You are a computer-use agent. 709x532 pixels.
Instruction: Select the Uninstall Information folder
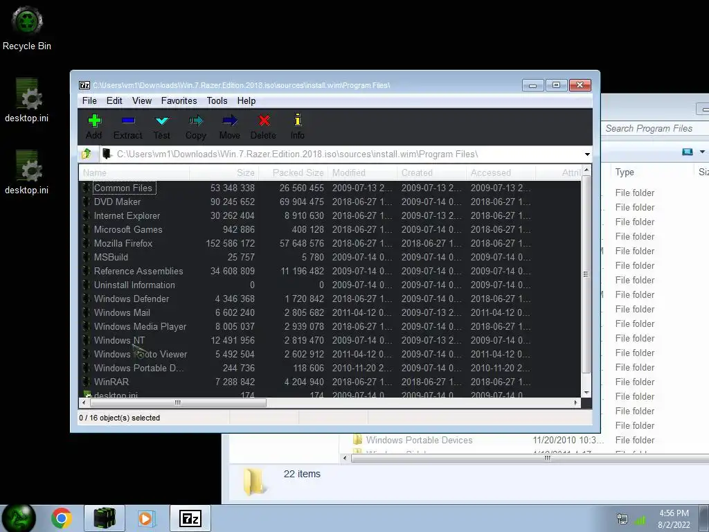[x=330, y=285]
